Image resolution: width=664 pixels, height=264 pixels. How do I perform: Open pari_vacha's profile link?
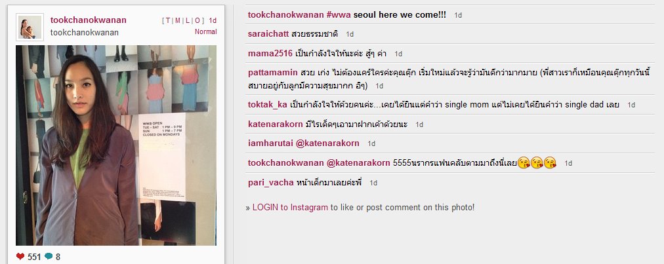(270, 182)
